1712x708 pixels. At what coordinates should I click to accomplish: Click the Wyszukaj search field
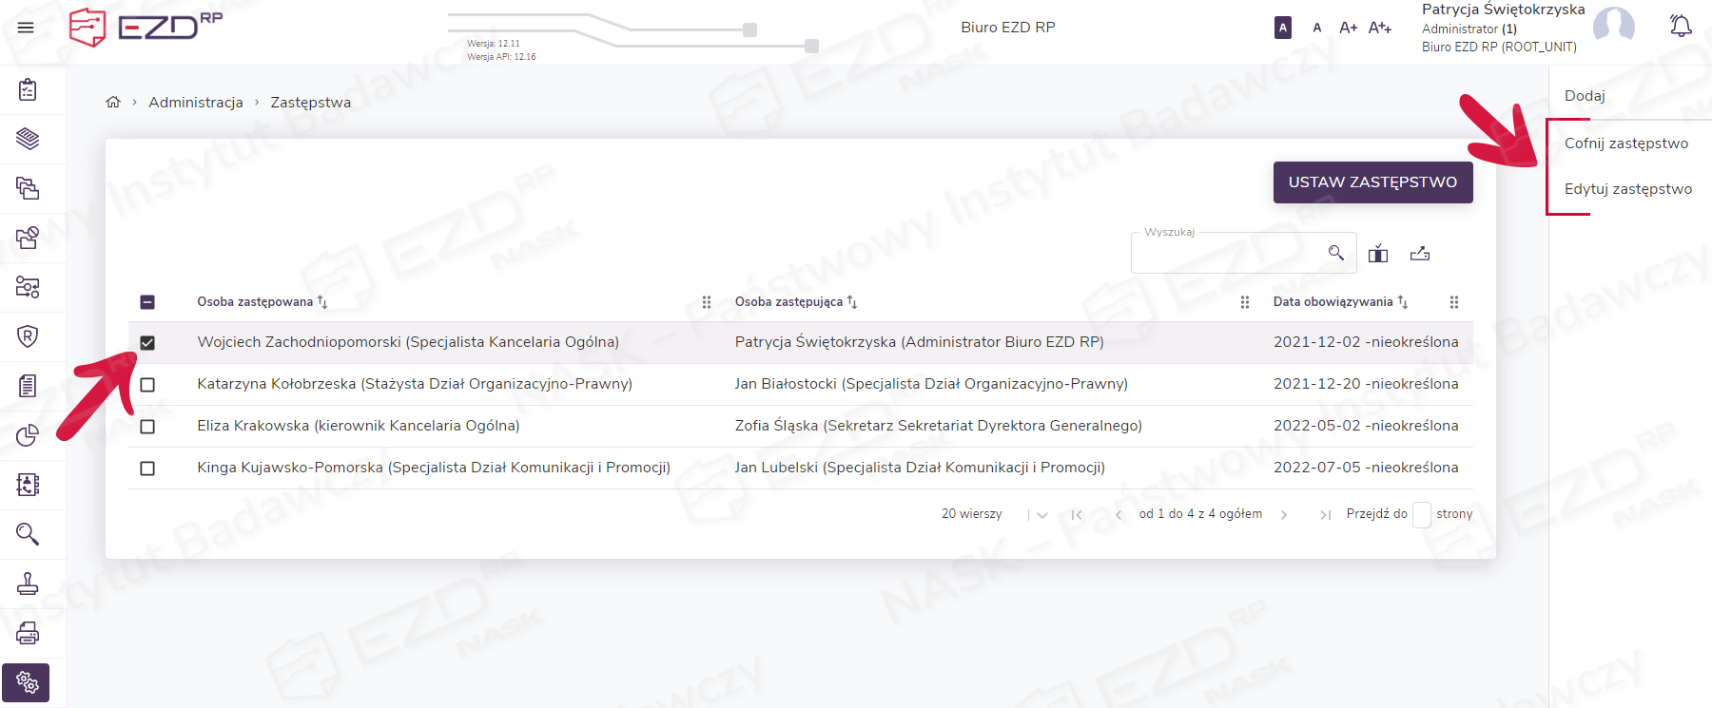click(x=1227, y=254)
